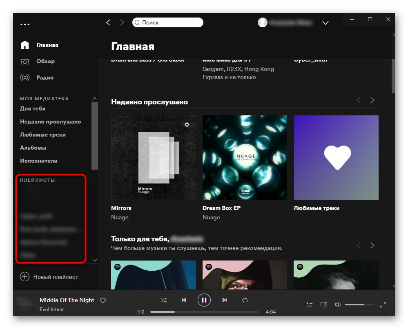This screenshot has height=329, width=408.
Task: Seek on the track progress bar
Action: pyautogui.click(x=204, y=312)
